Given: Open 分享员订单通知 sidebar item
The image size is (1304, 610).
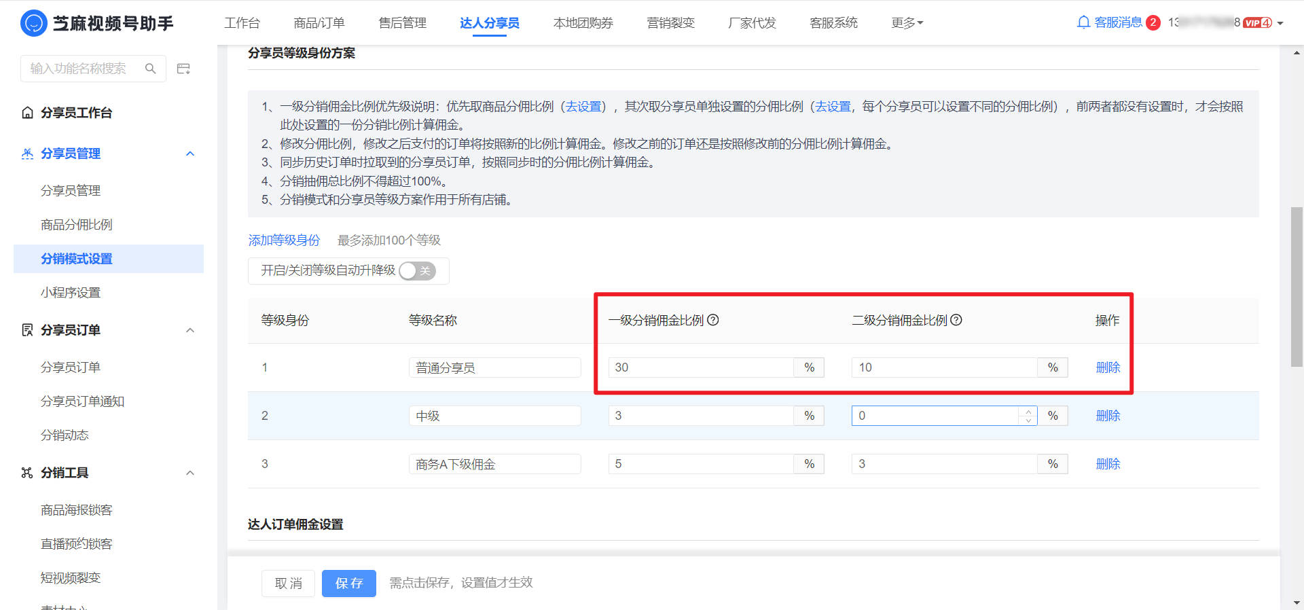Looking at the screenshot, I should click(x=82, y=401).
